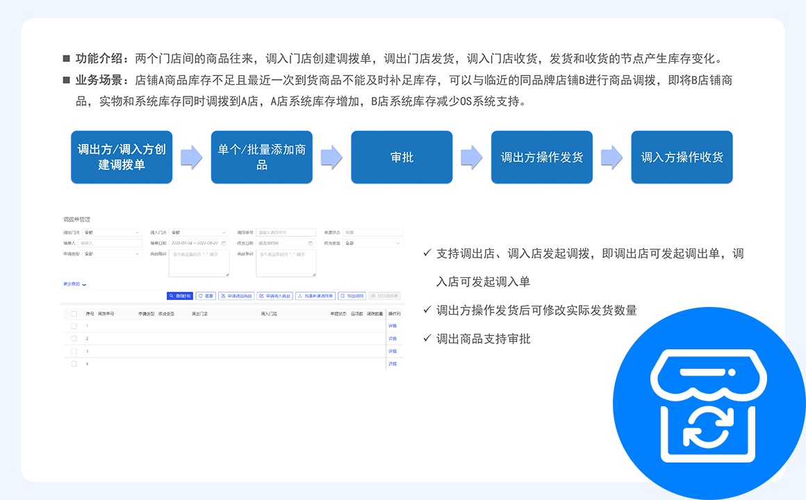Open the 调出门店 dropdown
Viewport: 806px width, 500px height.
pyautogui.click(x=110, y=232)
